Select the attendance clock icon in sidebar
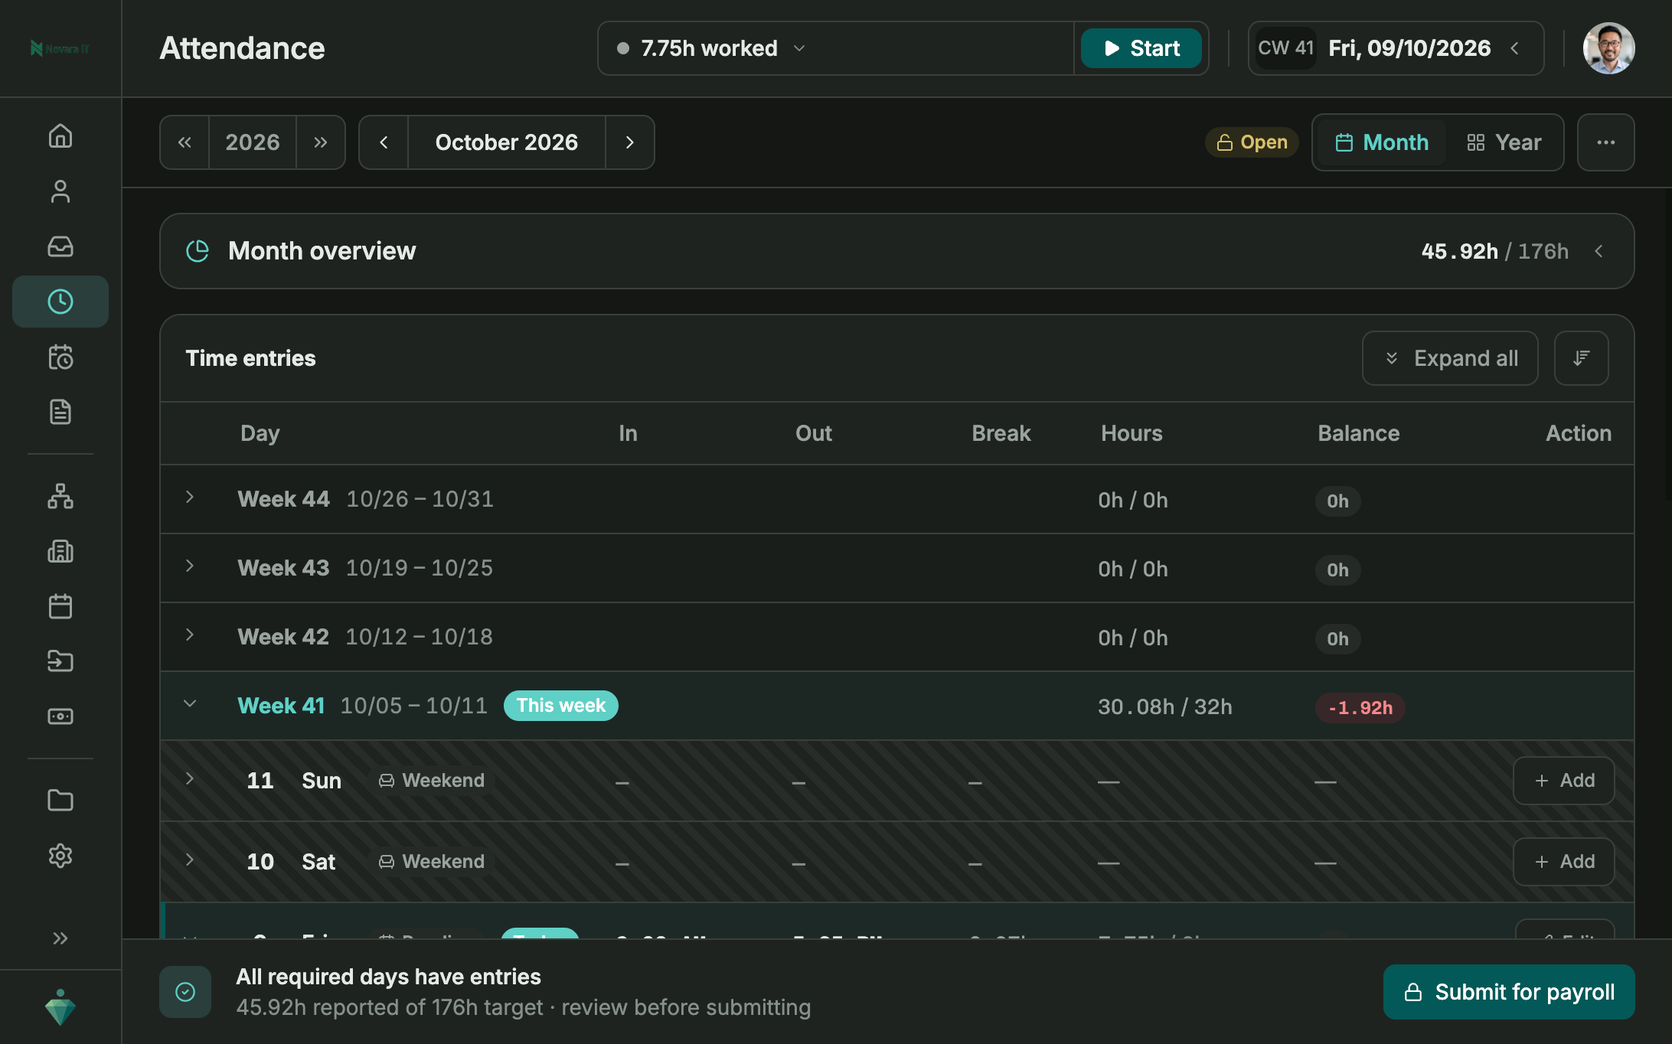Viewport: 1672px width, 1044px height. pos(60,302)
